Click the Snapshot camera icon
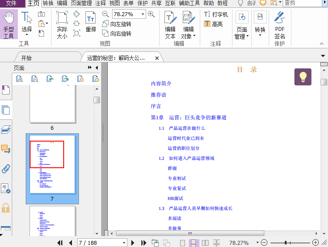The image size is (328, 247). (41, 14)
